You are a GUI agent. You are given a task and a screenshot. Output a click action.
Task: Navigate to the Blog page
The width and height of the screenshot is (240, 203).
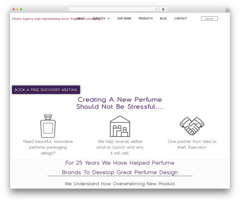[x=163, y=19]
